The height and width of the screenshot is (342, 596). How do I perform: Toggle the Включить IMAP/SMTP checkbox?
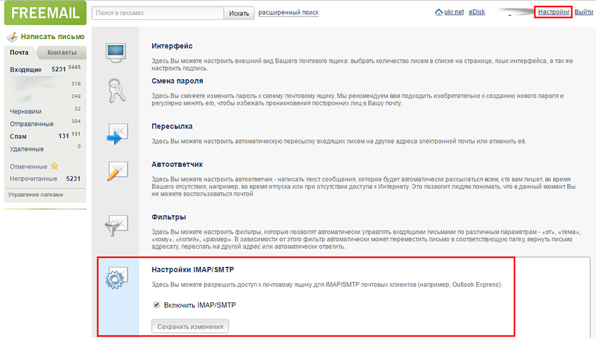pos(157,305)
